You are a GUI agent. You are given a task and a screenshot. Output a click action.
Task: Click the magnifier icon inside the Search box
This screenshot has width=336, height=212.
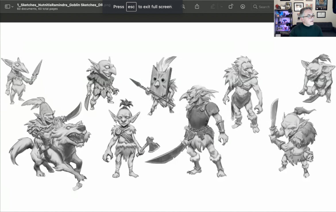point(255,7)
